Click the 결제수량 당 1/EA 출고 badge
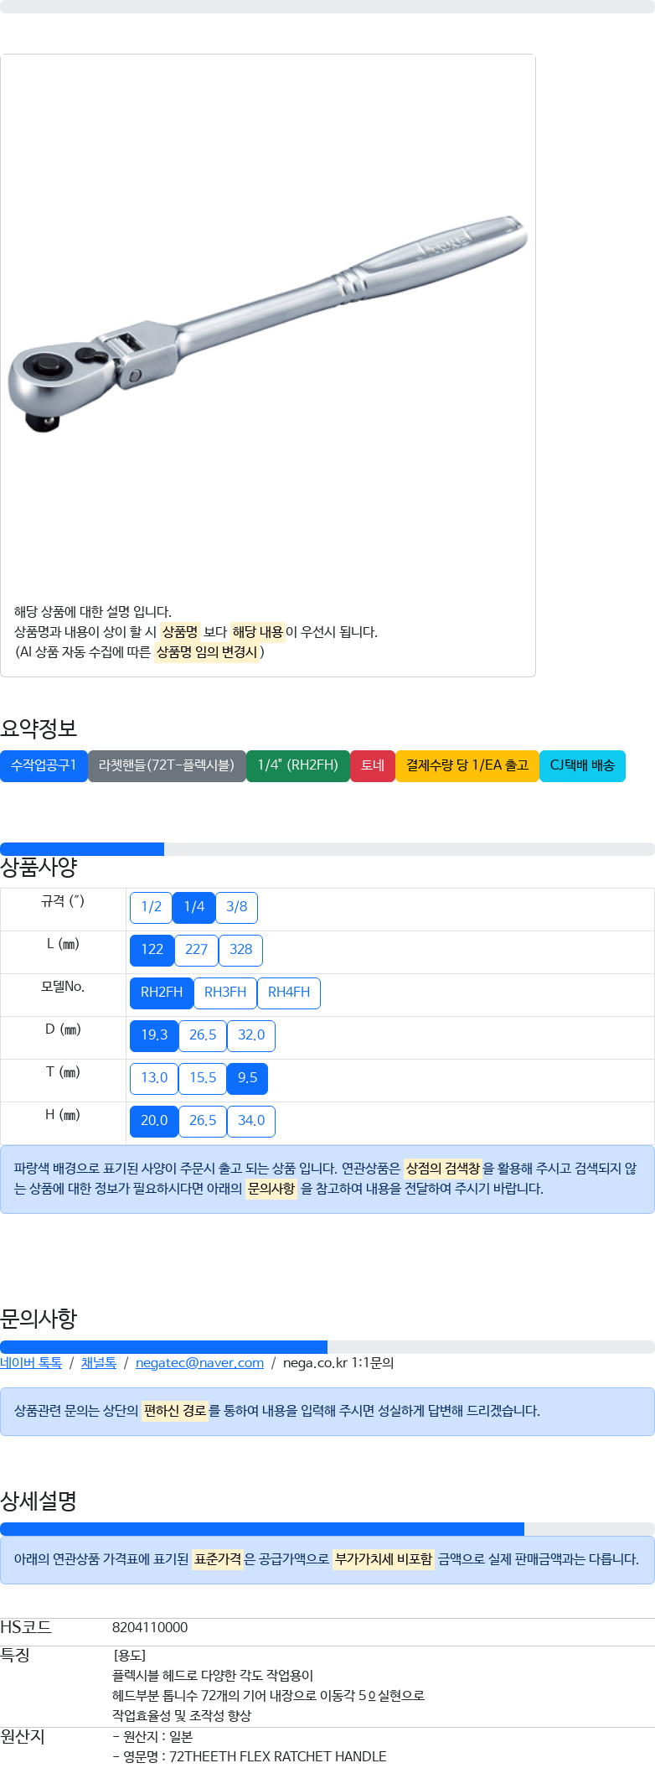Image resolution: width=655 pixels, height=1768 pixels. [x=467, y=765]
